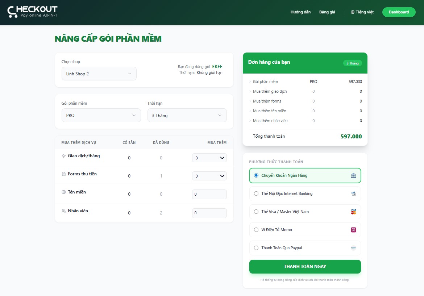Open the Thời hạn 3 Tháng dropdown
The width and height of the screenshot is (424, 296).
click(x=187, y=115)
